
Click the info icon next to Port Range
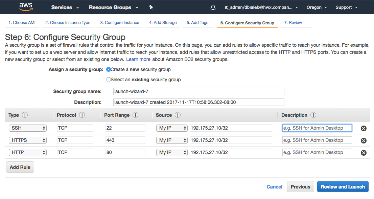pos(136,115)
